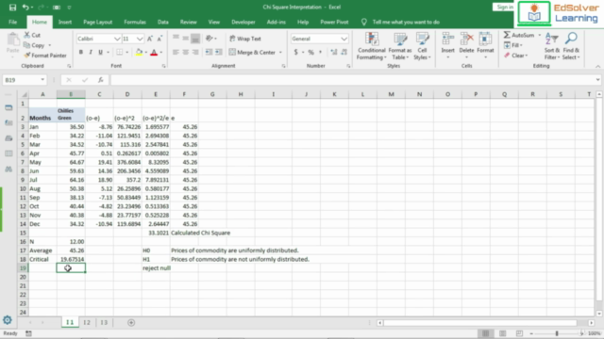This screenshot has width=604, height=339.
Task: Save the workbook with the Save icon
Action: point(12,8)
